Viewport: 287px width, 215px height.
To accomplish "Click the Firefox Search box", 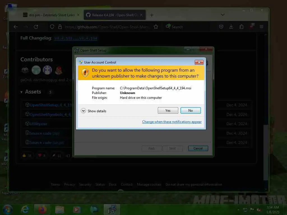I will 187,27.
